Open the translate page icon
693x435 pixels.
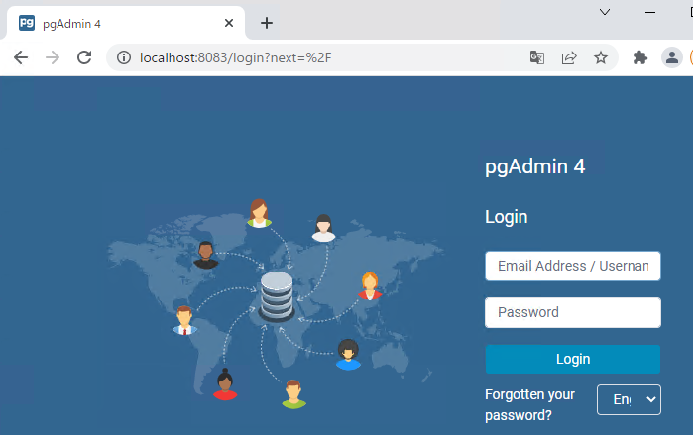537,57
